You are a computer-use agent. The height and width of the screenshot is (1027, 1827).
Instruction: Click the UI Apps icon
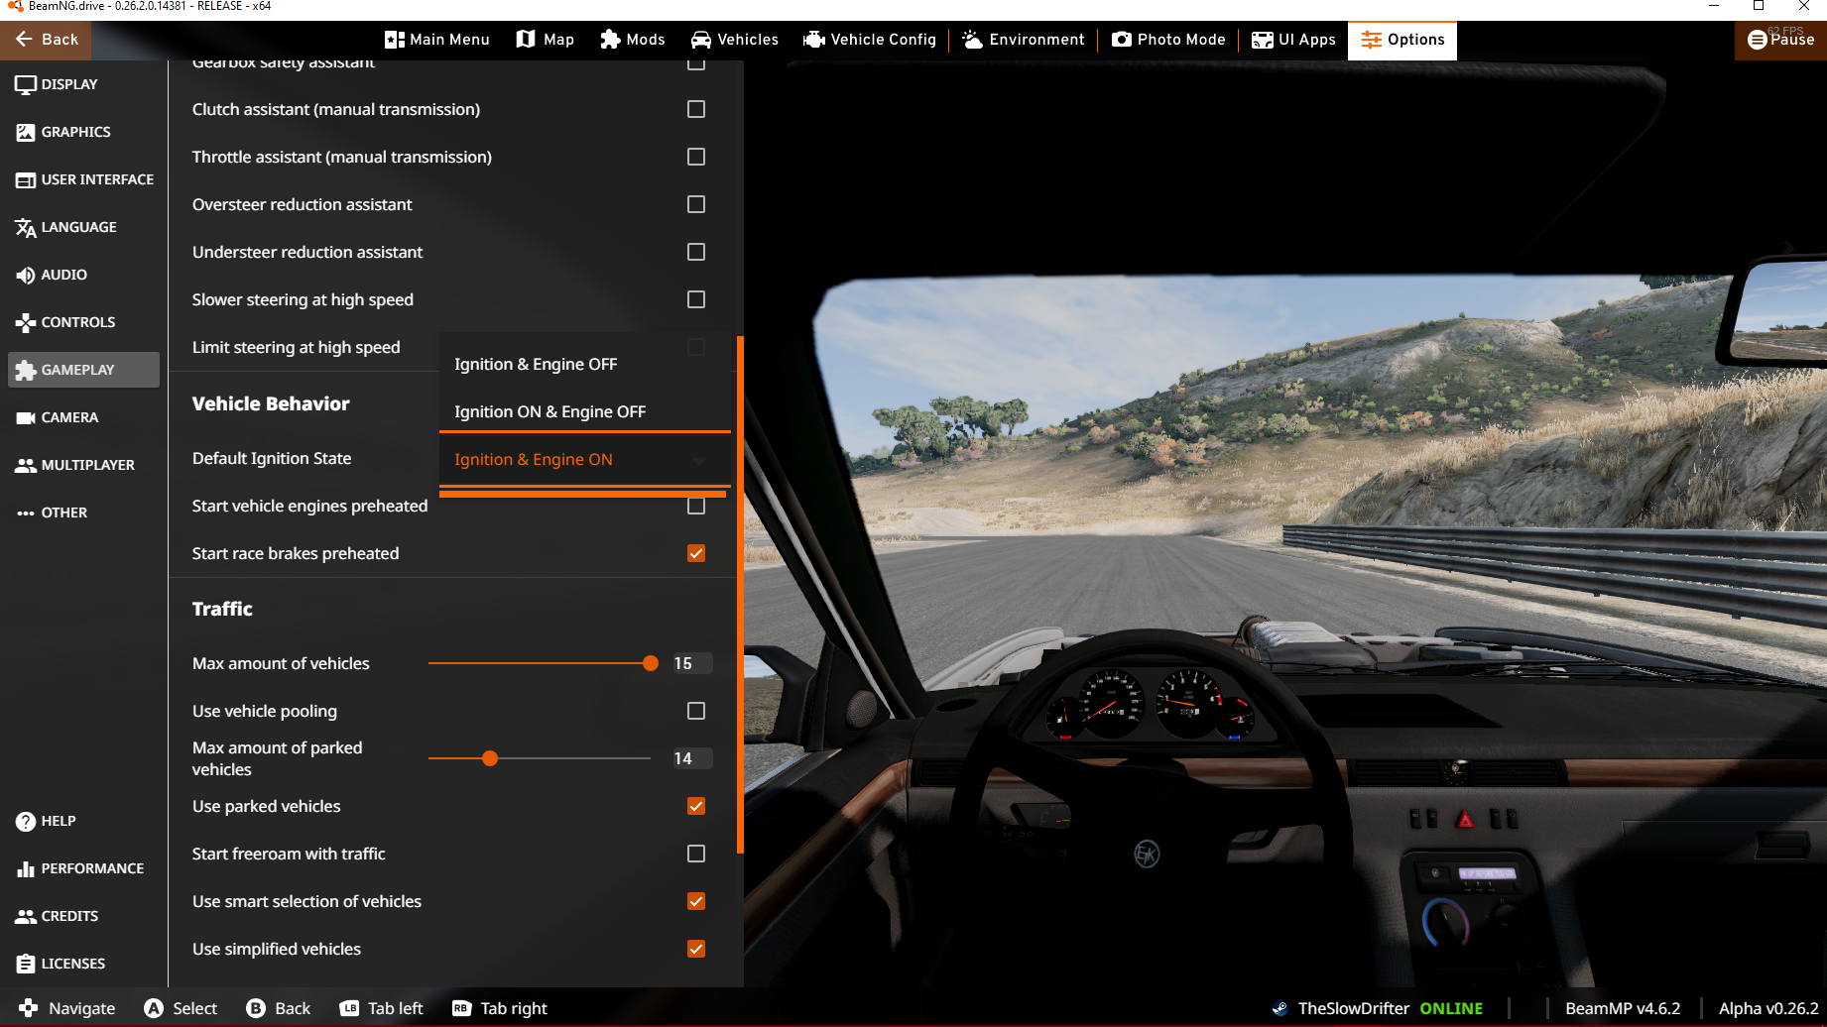tap(1262, 40)
